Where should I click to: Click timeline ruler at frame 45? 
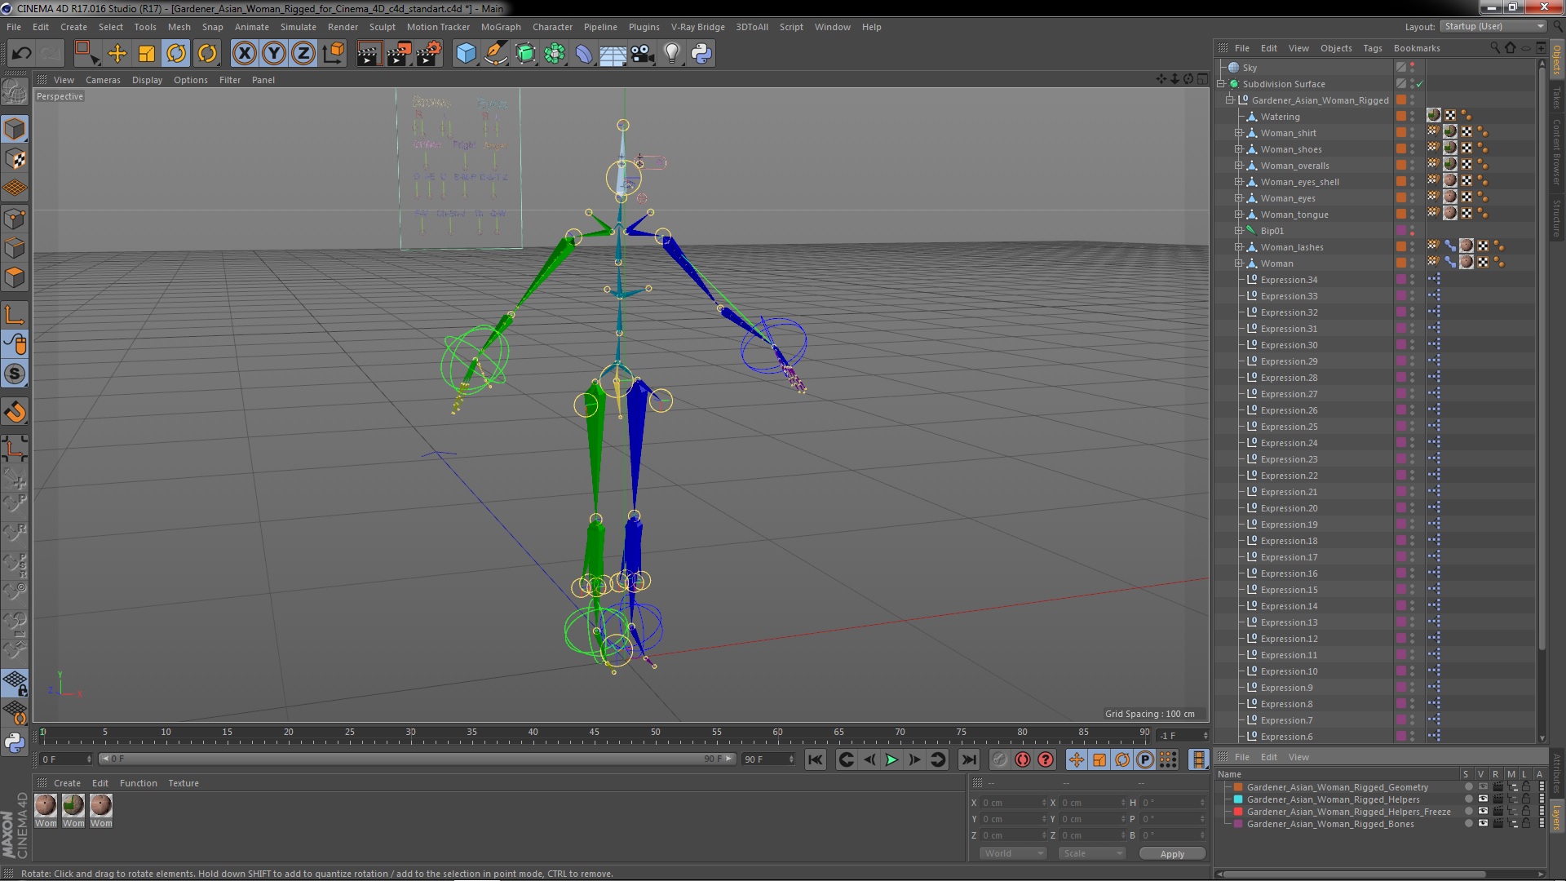(595, 733)
